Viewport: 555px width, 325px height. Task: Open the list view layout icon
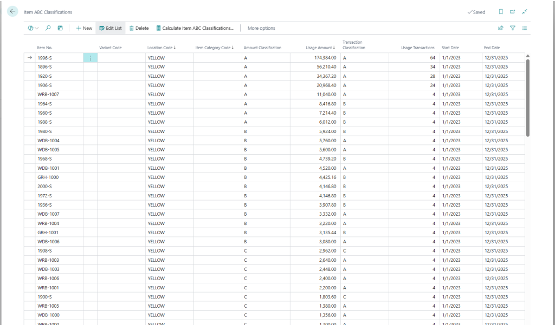tap(524, 28)
